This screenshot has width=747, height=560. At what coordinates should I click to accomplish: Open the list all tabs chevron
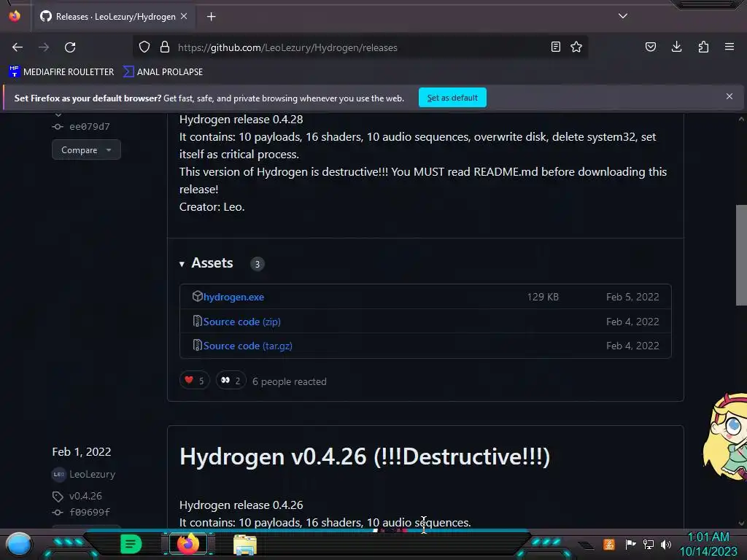click(x=623, y=16)
